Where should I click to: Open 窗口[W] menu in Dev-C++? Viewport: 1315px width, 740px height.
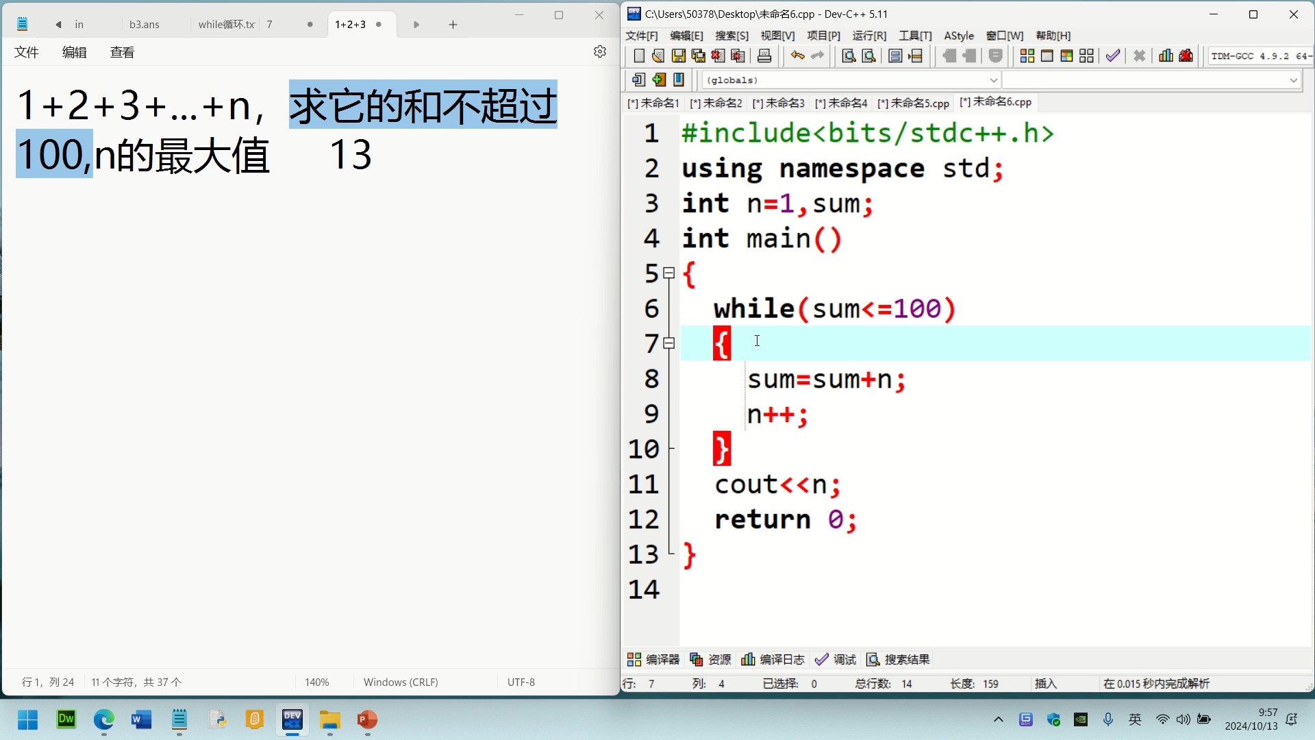[1005, 36]
